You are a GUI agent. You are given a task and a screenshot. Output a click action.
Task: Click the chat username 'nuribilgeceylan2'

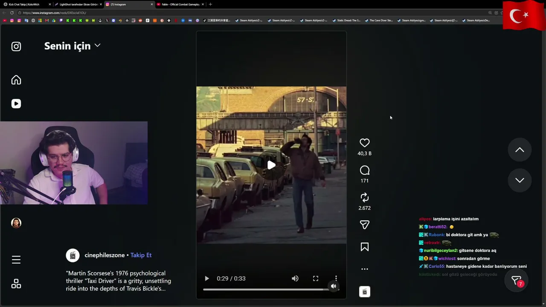click(441, 251)
